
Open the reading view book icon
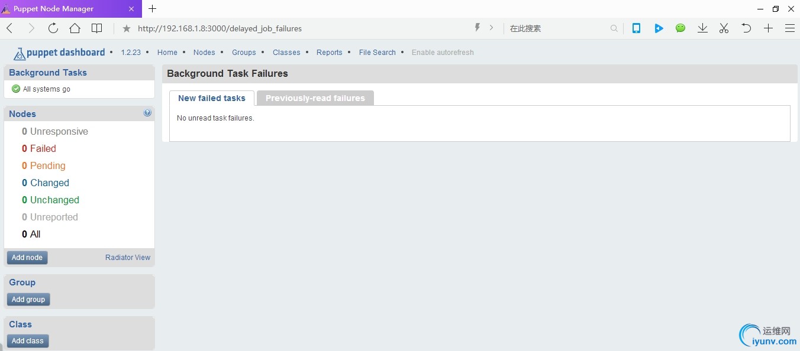coord(96,28)
